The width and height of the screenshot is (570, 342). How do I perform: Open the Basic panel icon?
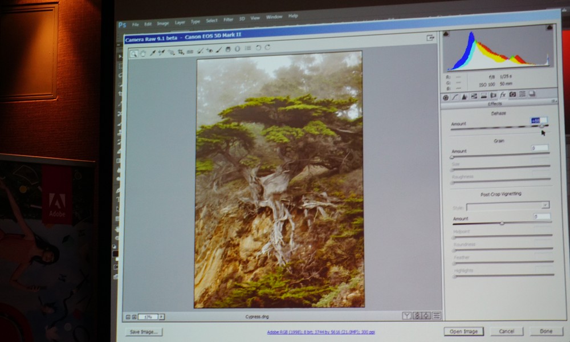coord(446,97)
